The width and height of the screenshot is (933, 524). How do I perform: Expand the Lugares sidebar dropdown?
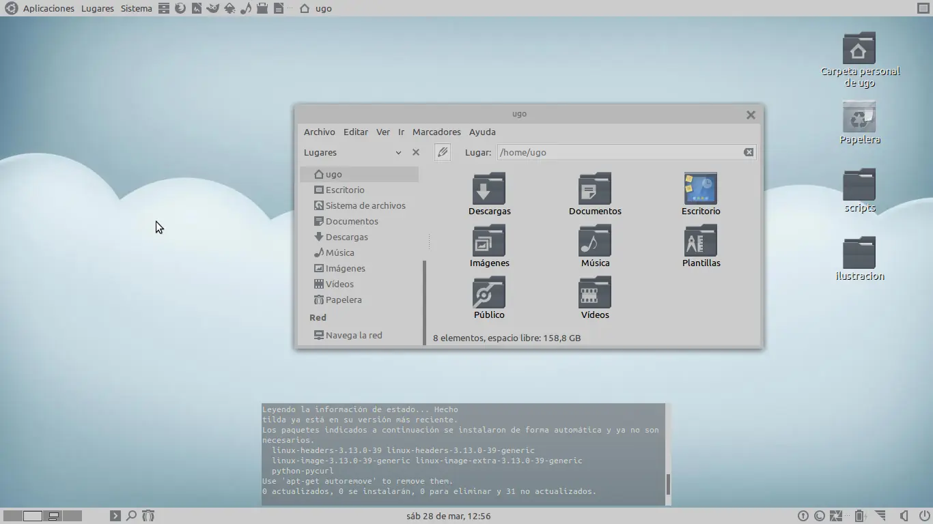pos(398,153)
